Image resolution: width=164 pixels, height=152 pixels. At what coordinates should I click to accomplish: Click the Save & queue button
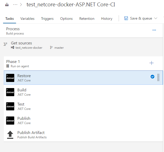(141, 18)
